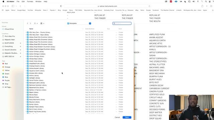Open the Komplete folder location popup

(79, 23)
